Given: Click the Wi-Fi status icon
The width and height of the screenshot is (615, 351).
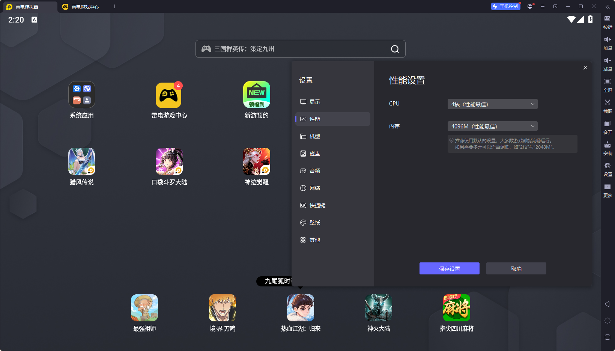Looking at the screenshot, I should pyautogui.click(x=571, y=20).
